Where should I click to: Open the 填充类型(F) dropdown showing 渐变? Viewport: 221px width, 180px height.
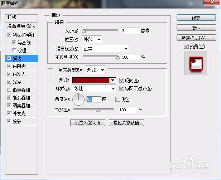tap(95, 70)
